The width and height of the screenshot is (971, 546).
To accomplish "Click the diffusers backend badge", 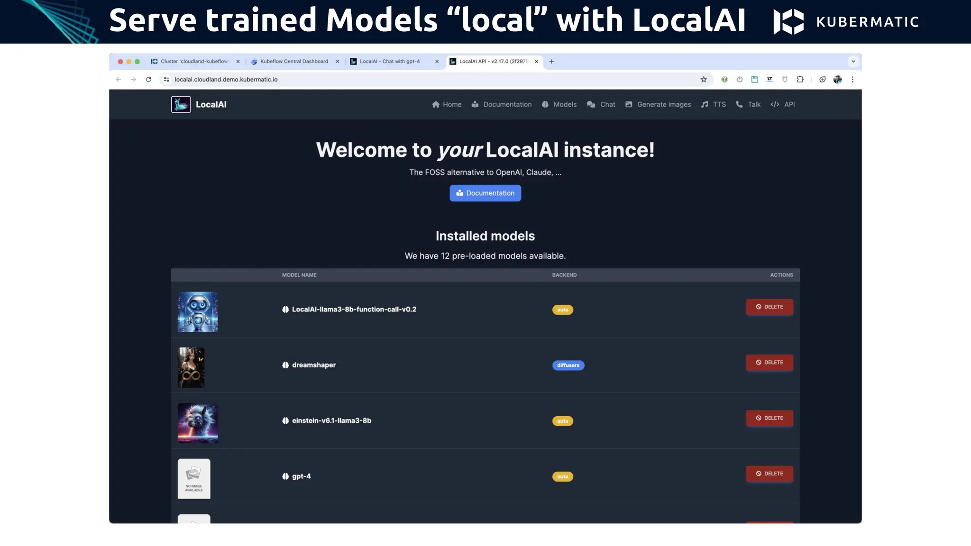I will coord(568,365).
